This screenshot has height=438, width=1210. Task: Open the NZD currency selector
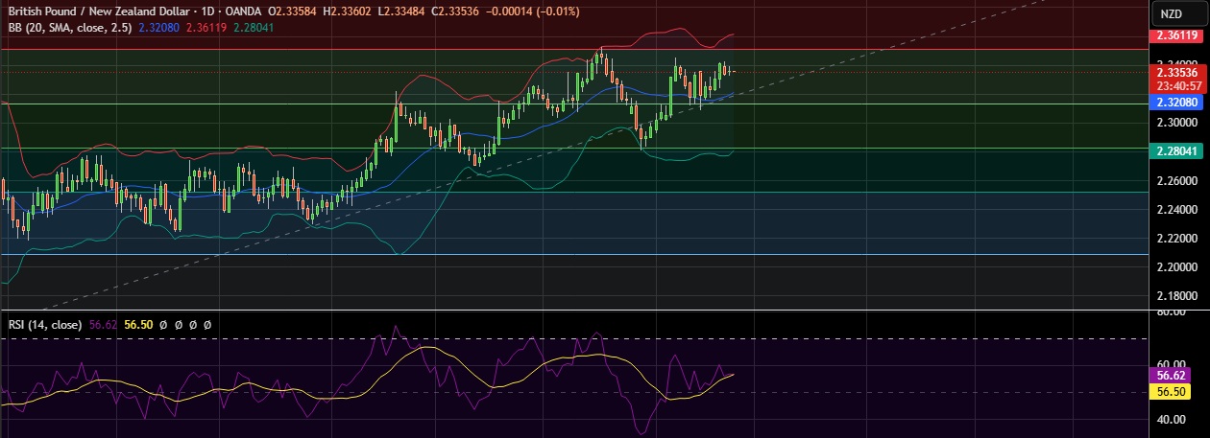click(x=1171, y=13)
